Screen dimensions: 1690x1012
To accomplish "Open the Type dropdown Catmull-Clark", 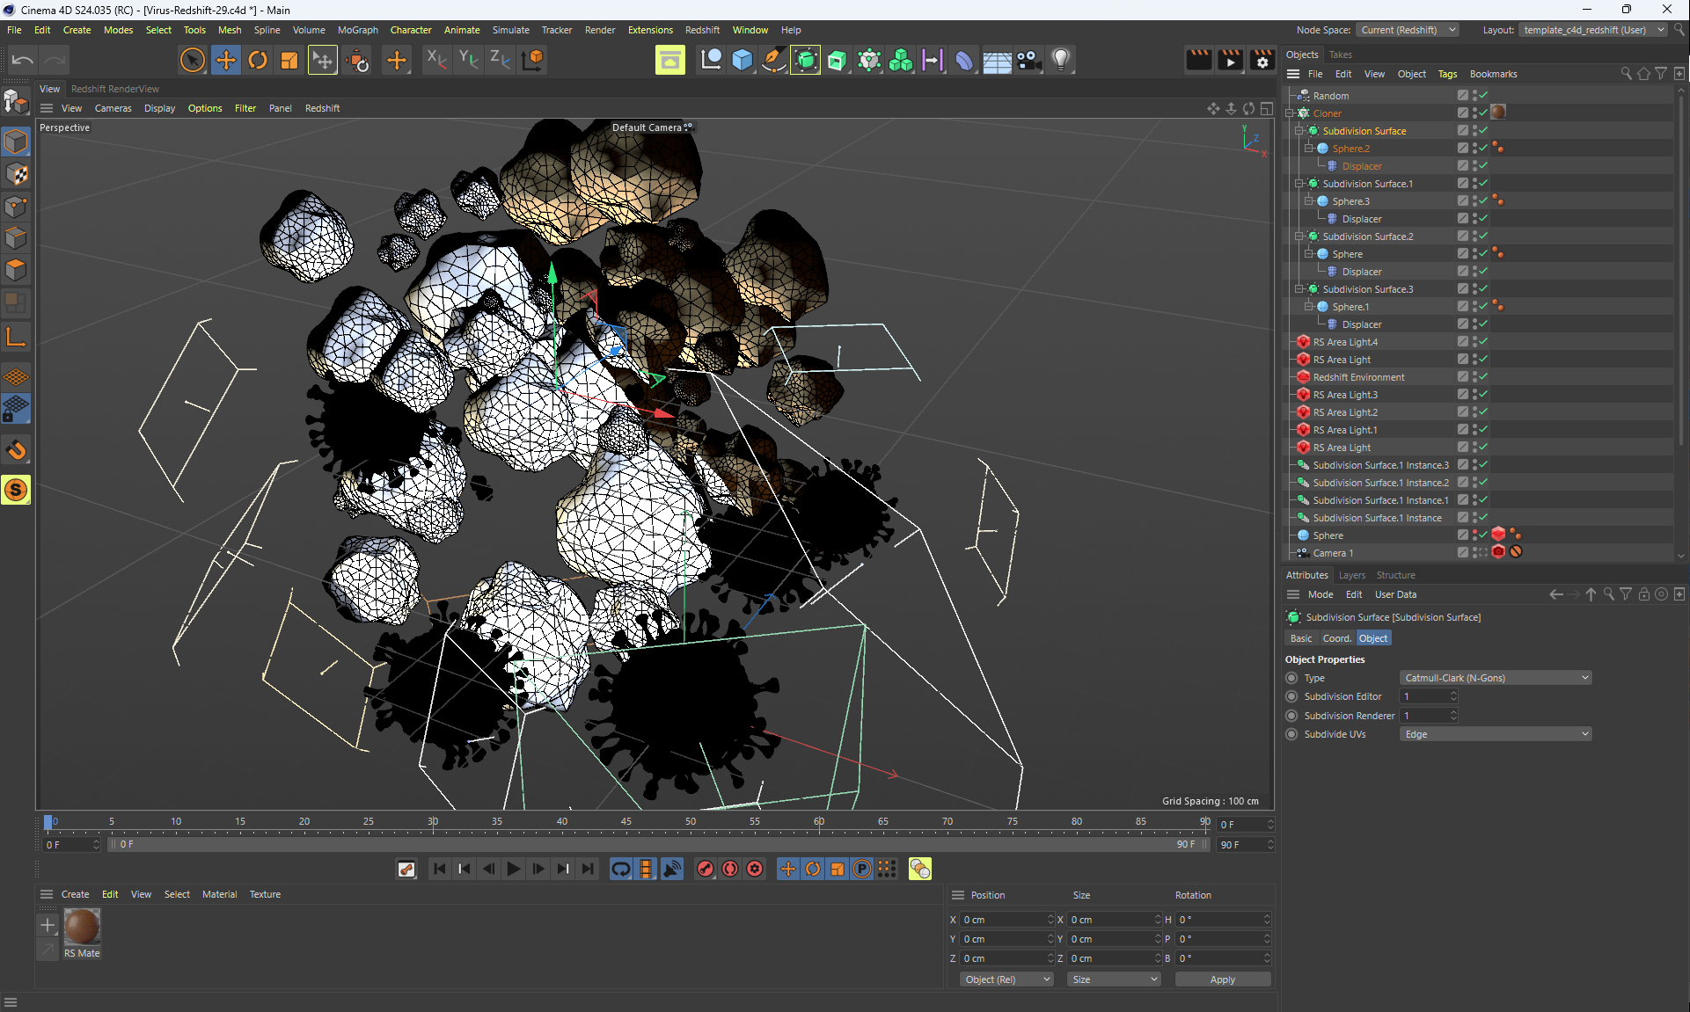I will click(x=1495, y=678).
